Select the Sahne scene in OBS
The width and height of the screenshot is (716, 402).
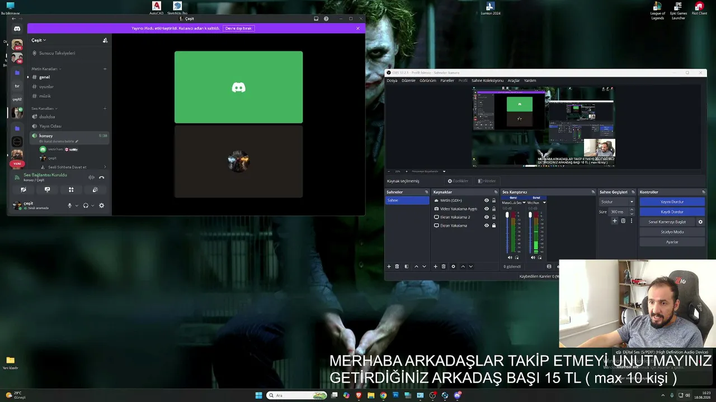coord(407,200)
